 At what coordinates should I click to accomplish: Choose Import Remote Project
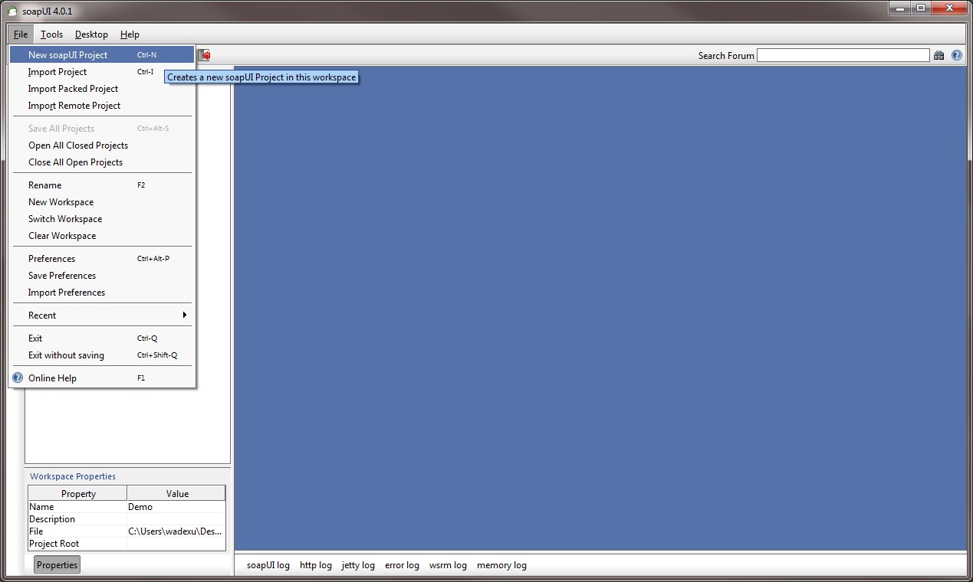click(102, 105)
